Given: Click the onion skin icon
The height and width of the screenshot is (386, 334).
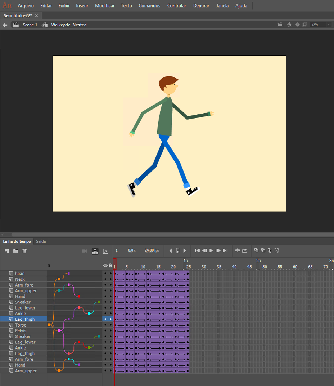Looking at the screenshot, I should [x=256, y=250].
